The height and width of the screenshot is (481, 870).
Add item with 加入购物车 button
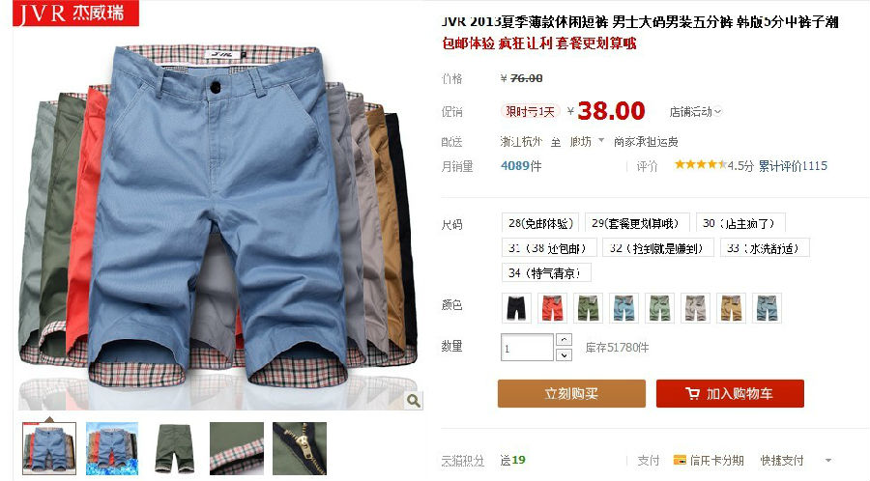(730, 393)
